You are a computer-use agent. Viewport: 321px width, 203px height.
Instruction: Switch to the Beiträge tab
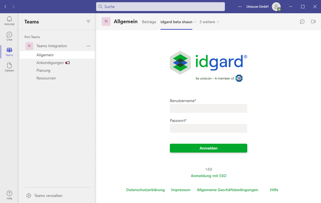[149, 22]
